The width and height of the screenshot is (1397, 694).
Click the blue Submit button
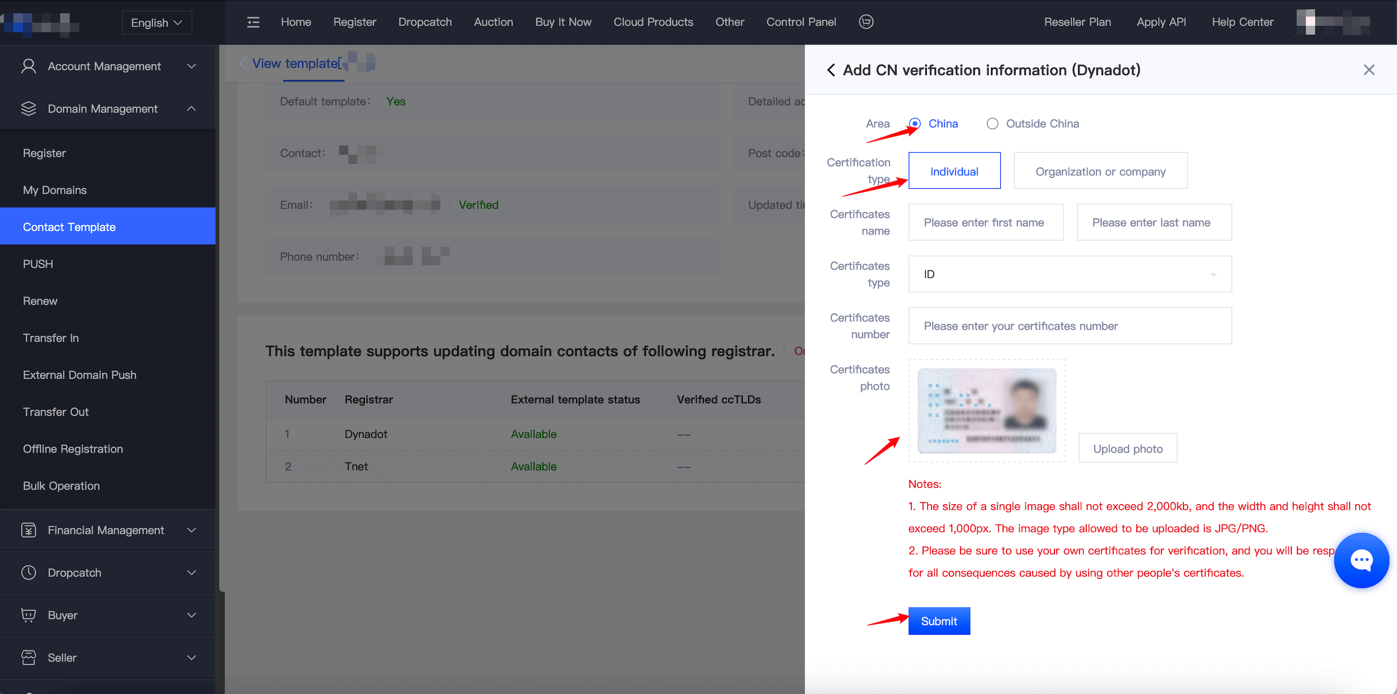(x=939, y=621)
